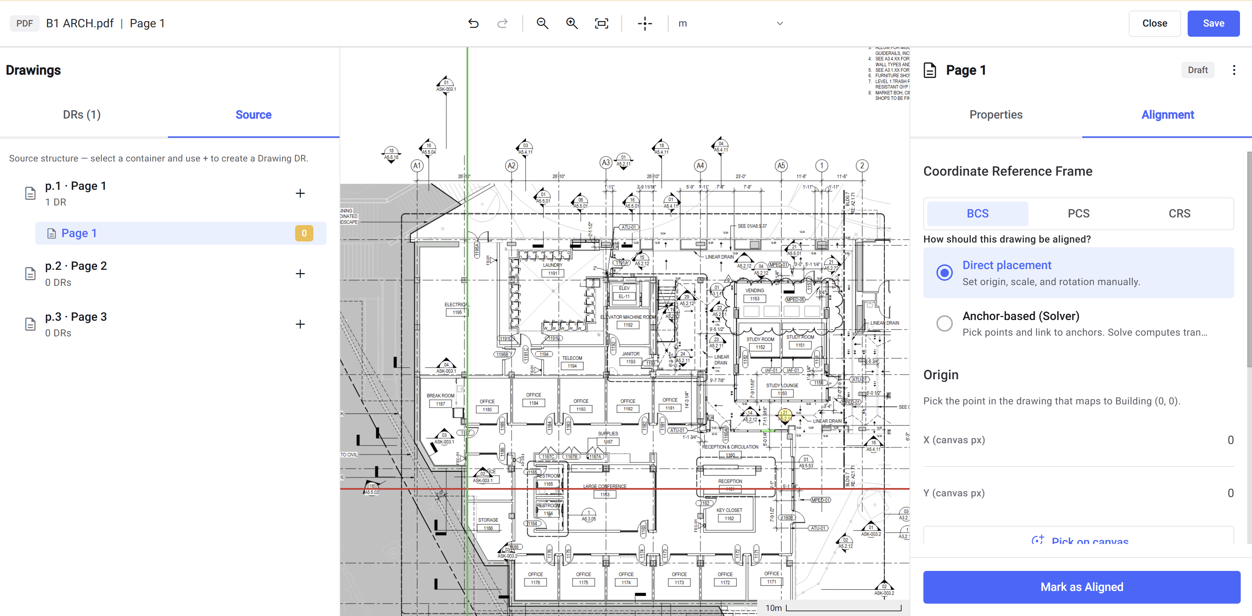
Task: Open the Properties tab
Action: coord(996,115)
